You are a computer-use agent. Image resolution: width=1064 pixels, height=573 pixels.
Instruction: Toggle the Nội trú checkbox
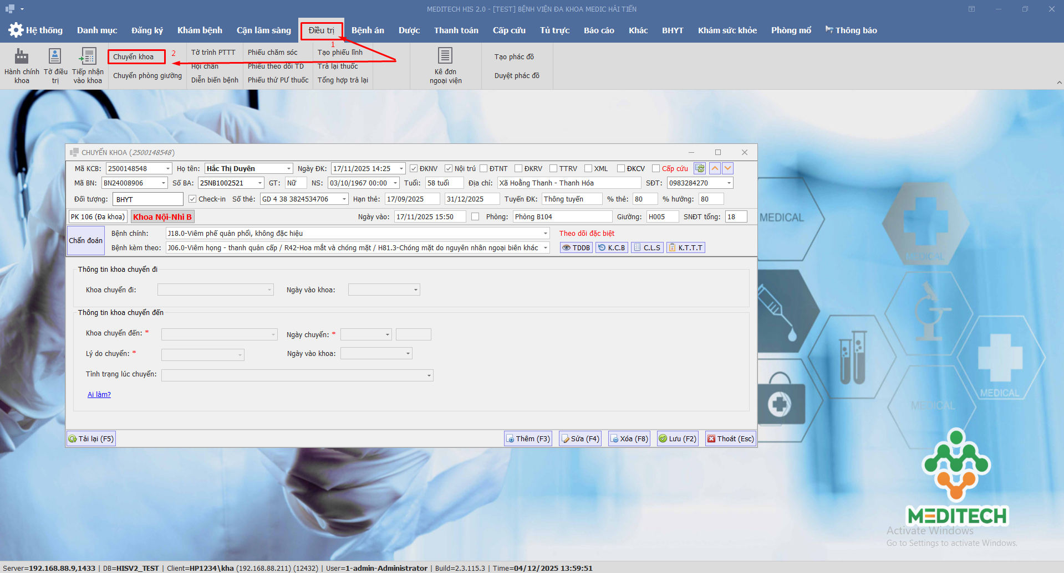pyautogui.click(x=449, y=169)
